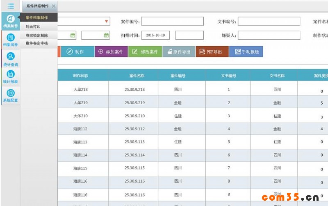This screenshot has width=328, height=206.
Task: Expand the dropdown with red arrow
Action: (106, 21)
